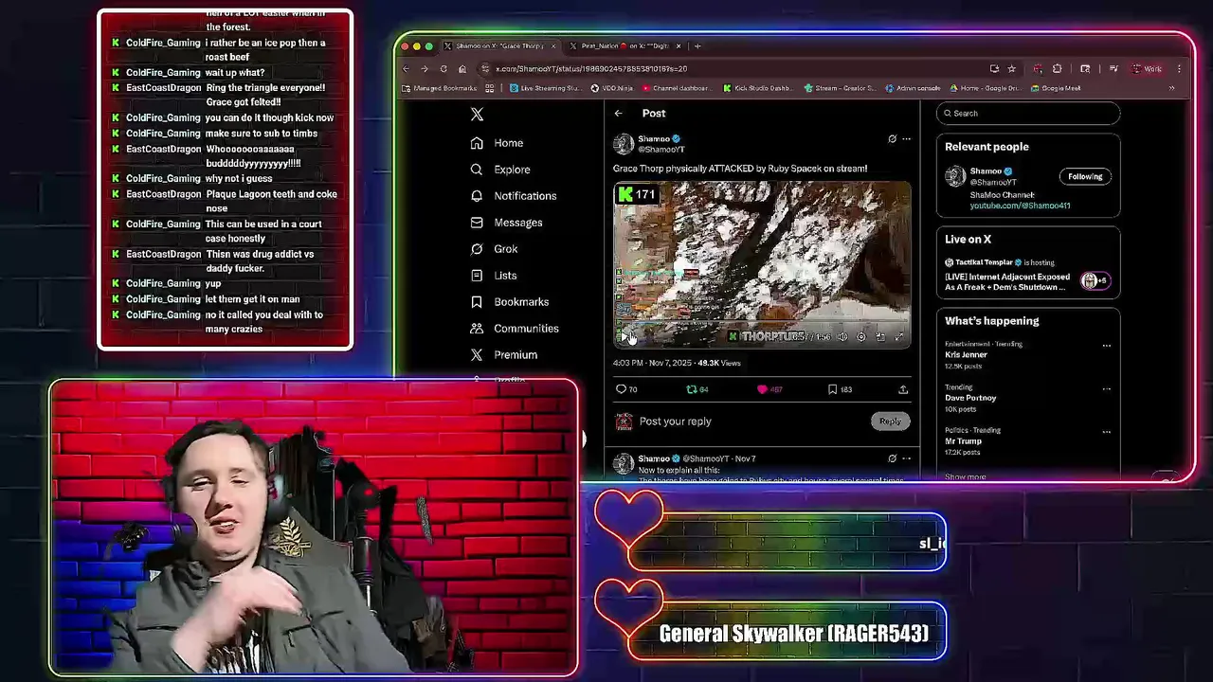This screenshot has width=1213, height=682.
Task: Click the browser home button
Action: click(462, 69)
